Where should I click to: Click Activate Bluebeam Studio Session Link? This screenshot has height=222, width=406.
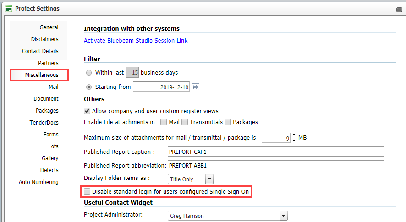(x=136, y=41)
